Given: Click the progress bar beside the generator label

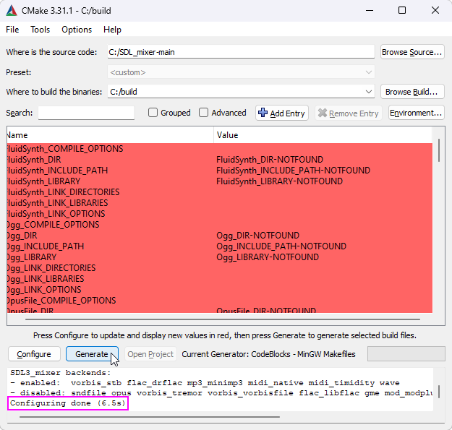Looking at the screenshot, I should tap(406, 354).
